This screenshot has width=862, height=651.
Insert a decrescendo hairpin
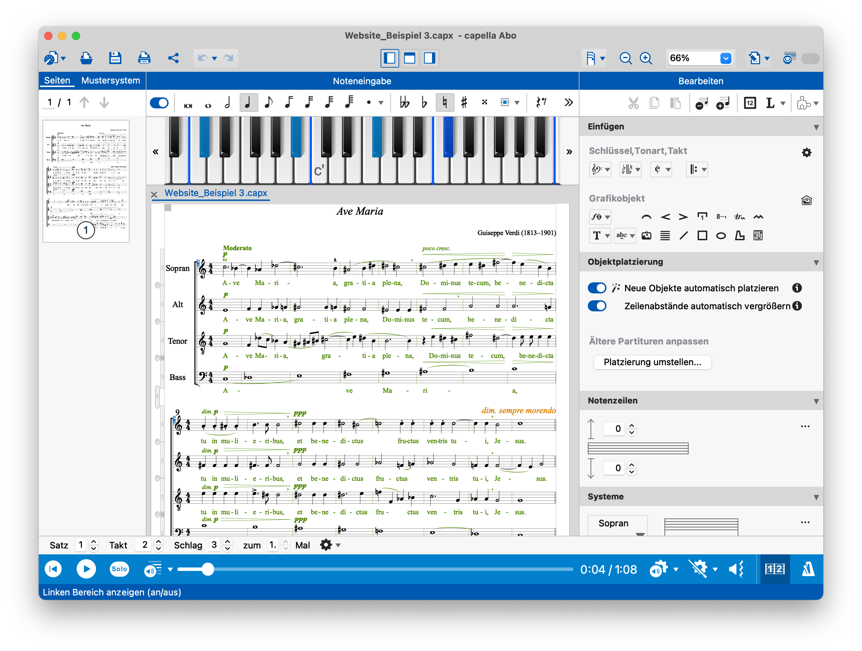683,217
